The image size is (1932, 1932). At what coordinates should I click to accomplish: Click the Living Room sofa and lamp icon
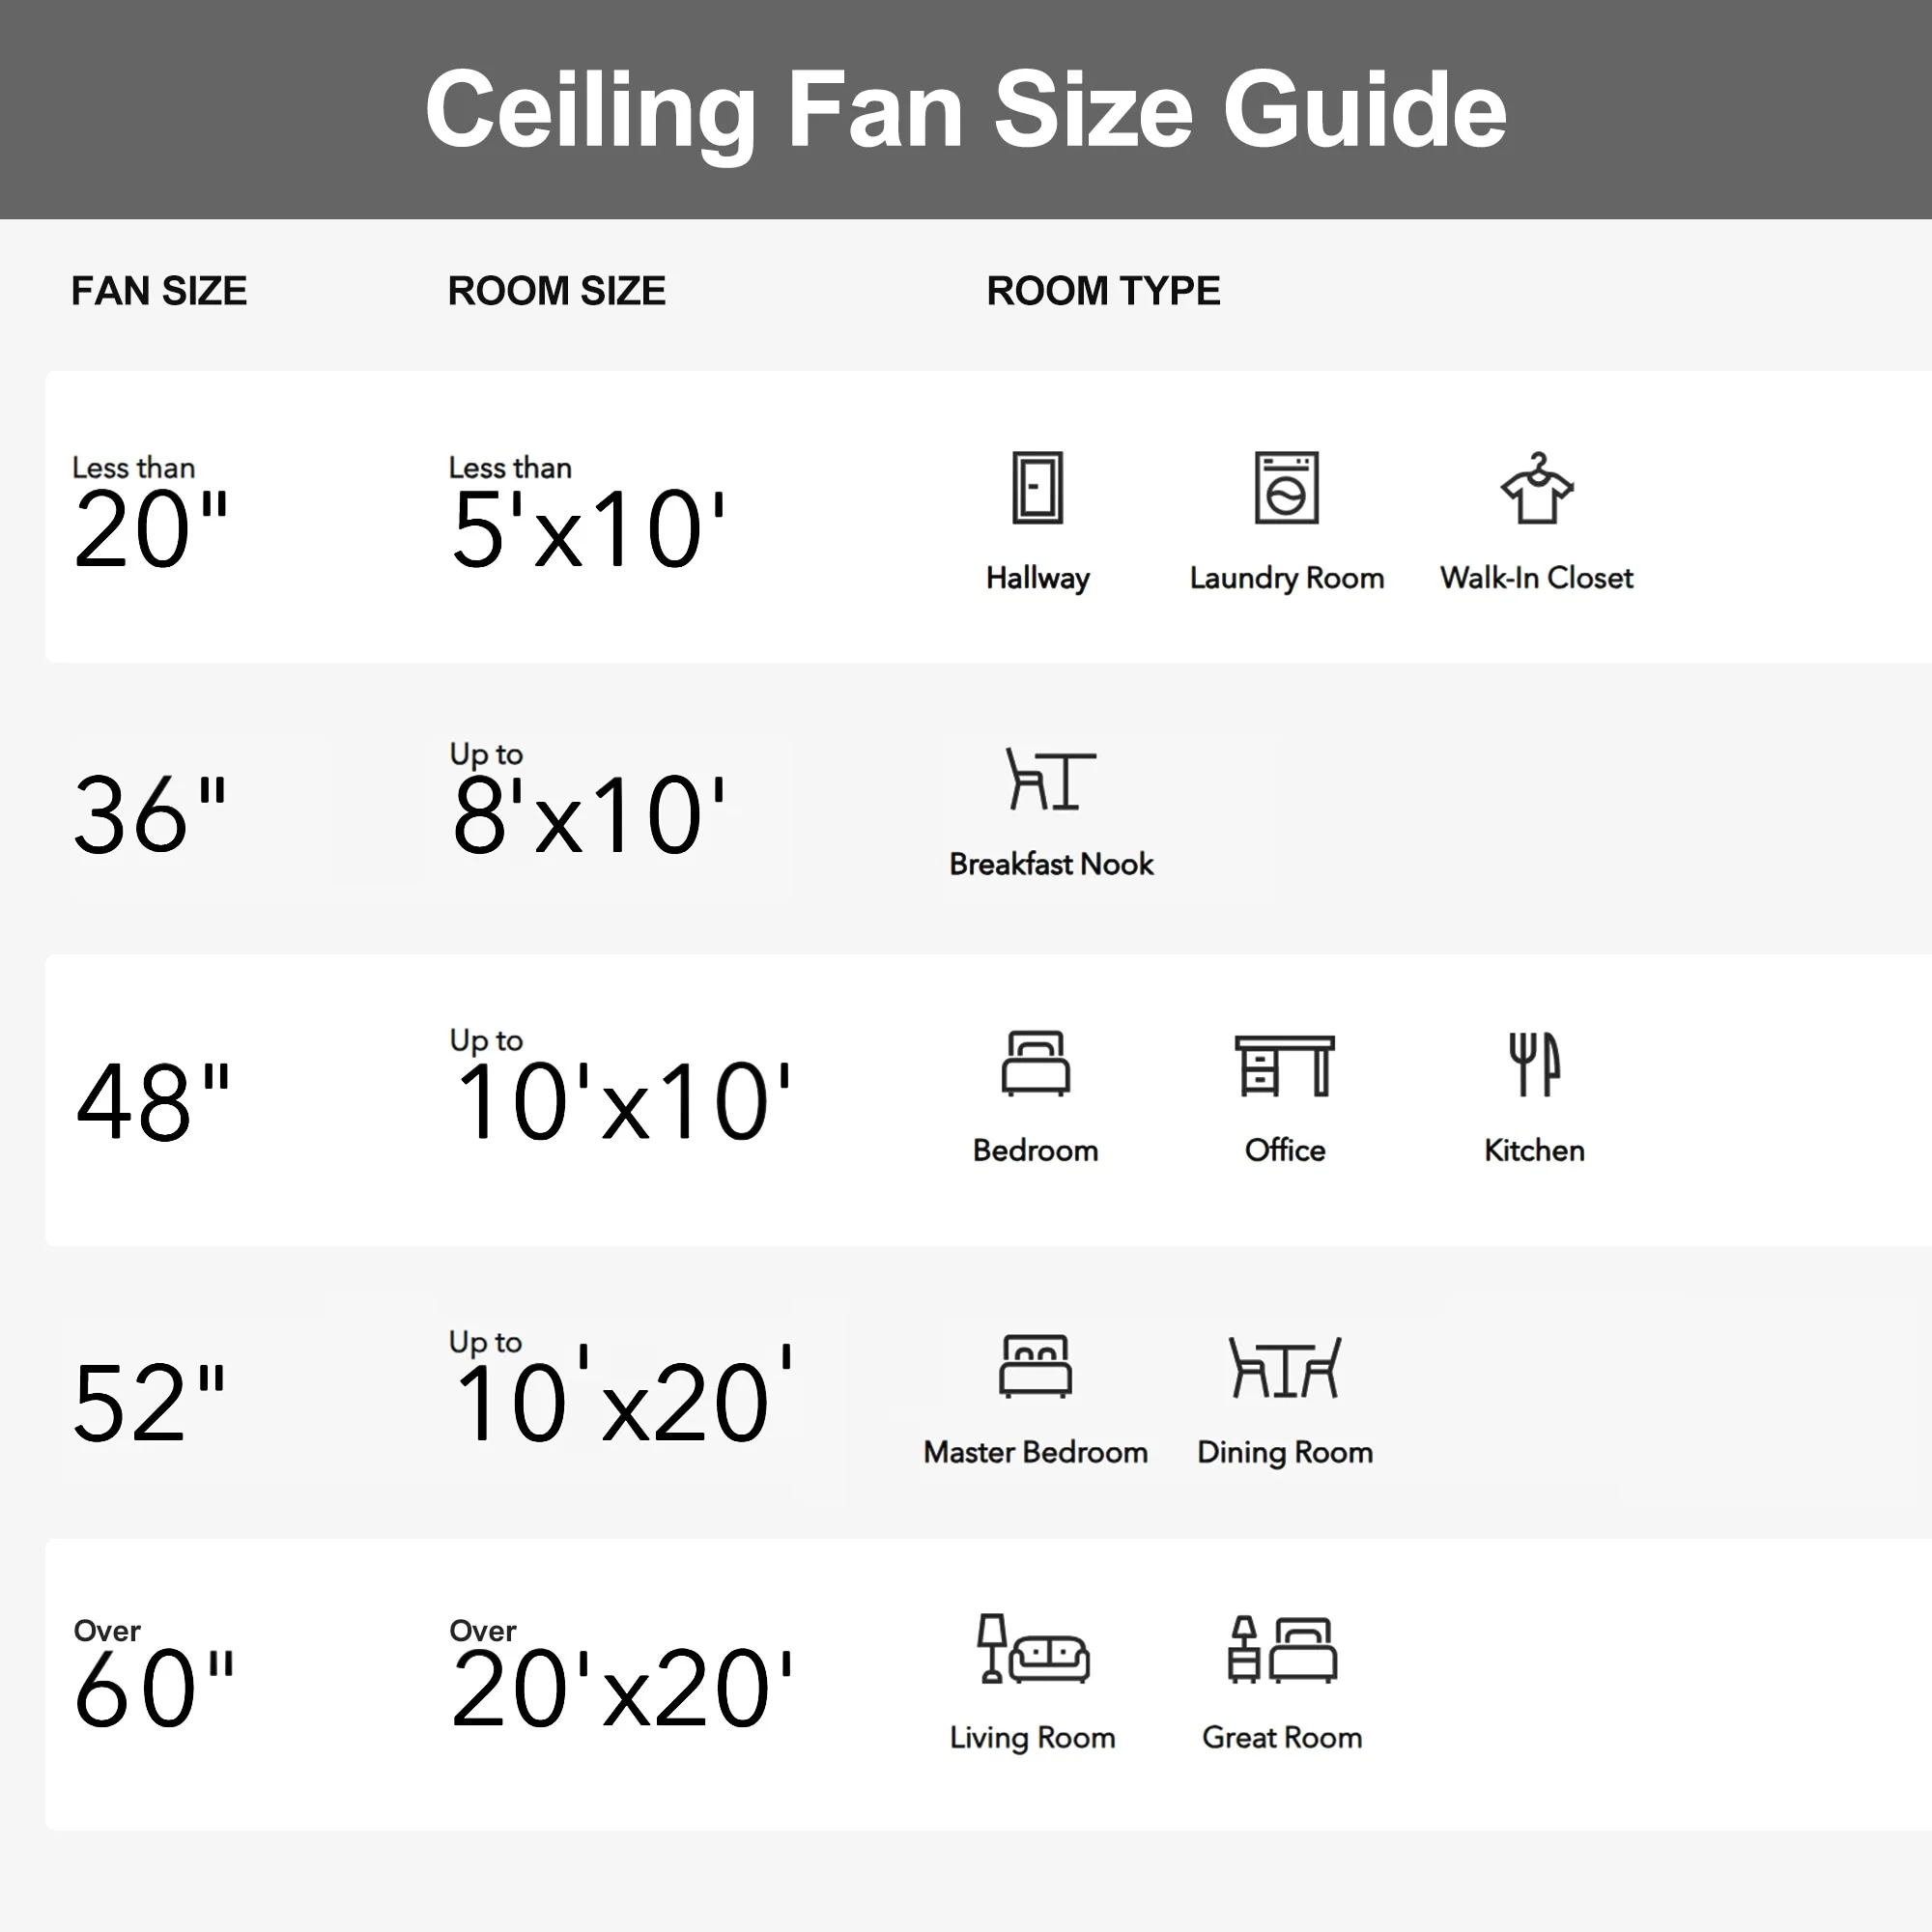tap(1033, 1649)
